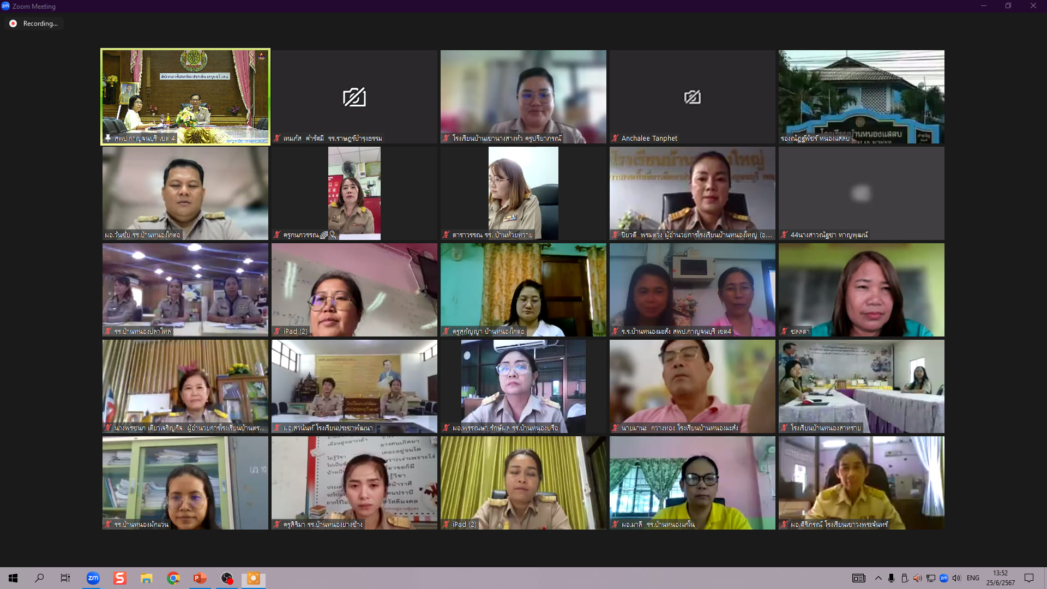Switch to PowerPoint in the taskbar
Viewport: 1047px width, 589px height.
(x=200, y=578)
